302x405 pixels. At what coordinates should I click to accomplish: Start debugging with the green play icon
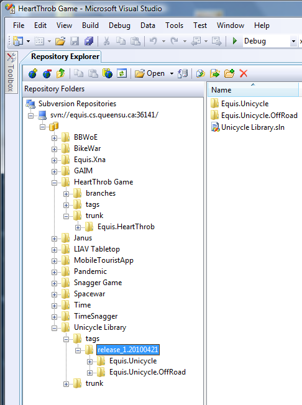pyautogui.click(x=234, y=41)
